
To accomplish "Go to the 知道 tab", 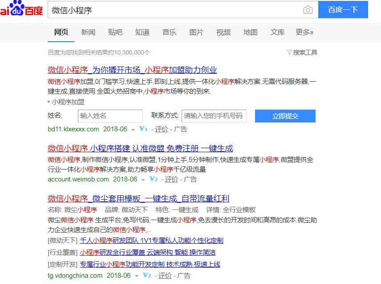I will tap(142, 32).
